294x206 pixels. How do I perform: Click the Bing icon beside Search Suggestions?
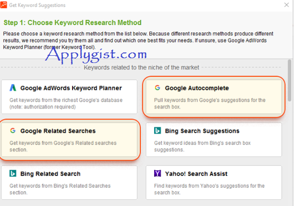pyautogui.click(x=157, y=131)
